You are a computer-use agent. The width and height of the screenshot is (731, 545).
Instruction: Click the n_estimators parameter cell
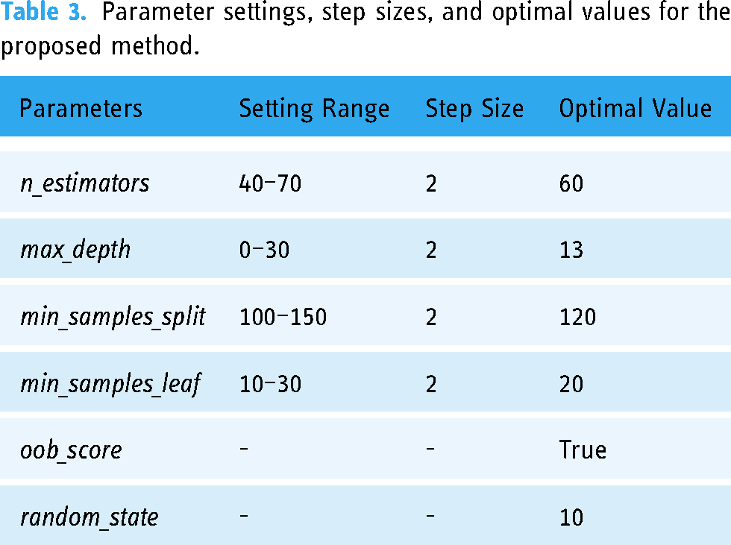pyautogui.click(x=85, y=183)
